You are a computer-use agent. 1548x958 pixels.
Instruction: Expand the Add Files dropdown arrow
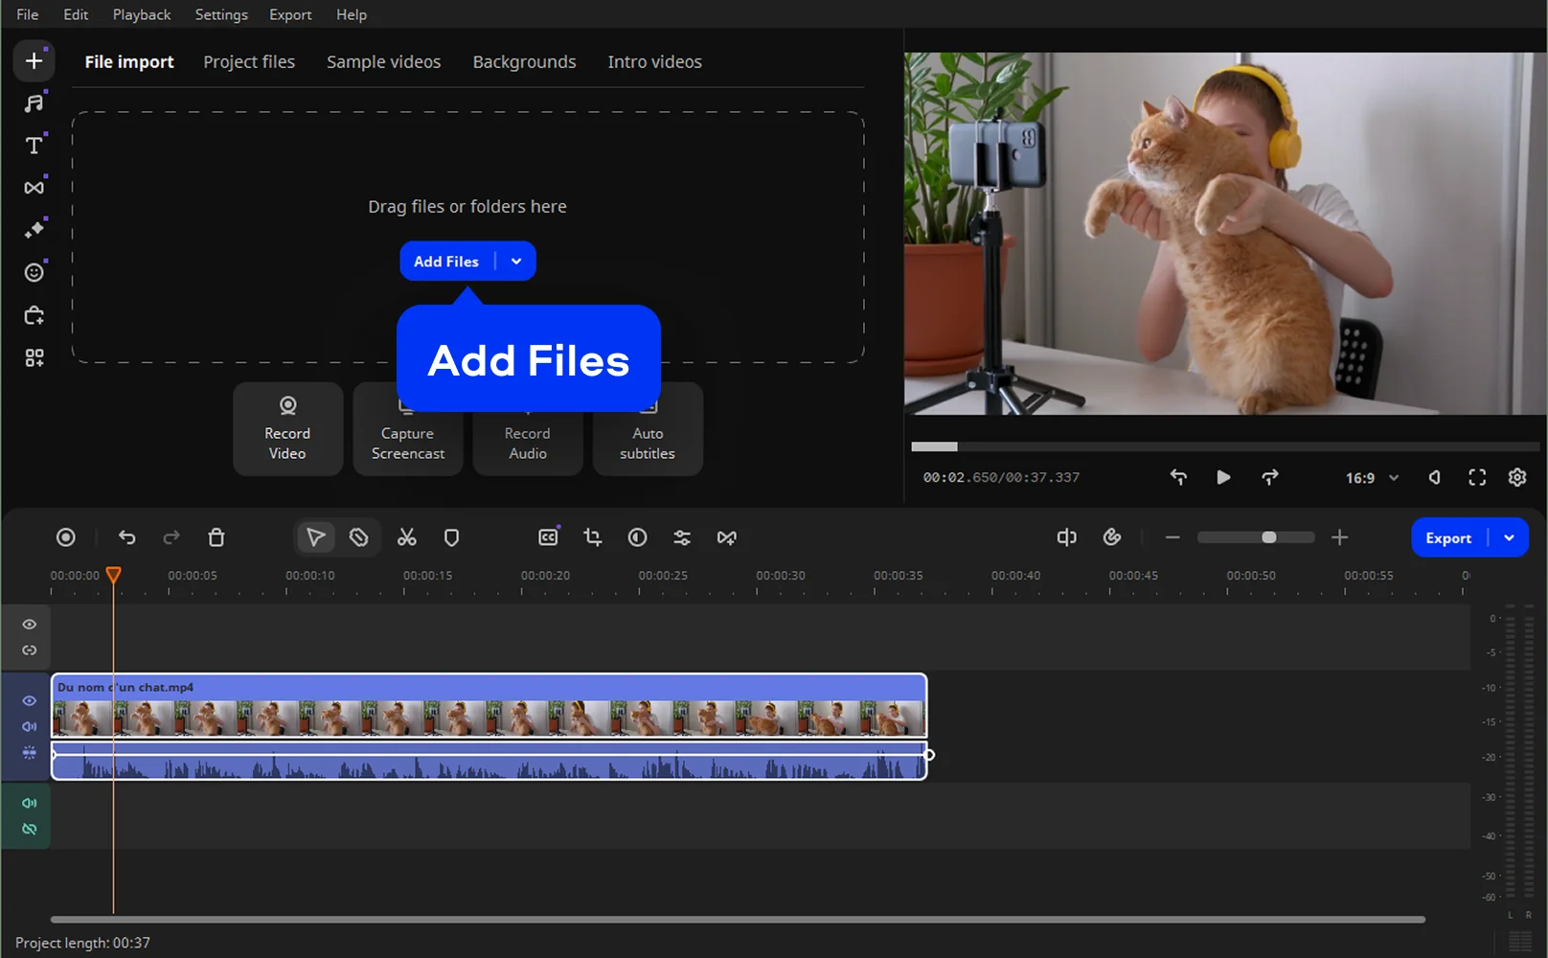(x=516, y=262)
